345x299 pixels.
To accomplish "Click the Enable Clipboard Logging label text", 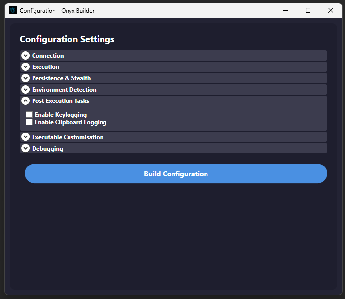I will (x=70, y=122).
